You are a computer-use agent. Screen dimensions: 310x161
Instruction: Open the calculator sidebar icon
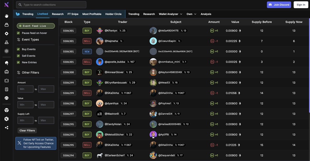tap(6, 89)
